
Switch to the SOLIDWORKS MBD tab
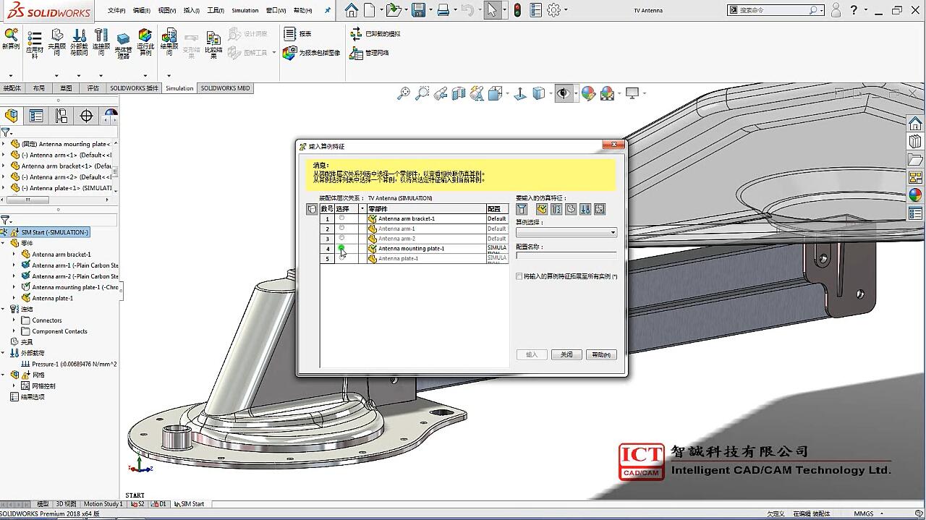click(x=225, y=88)
